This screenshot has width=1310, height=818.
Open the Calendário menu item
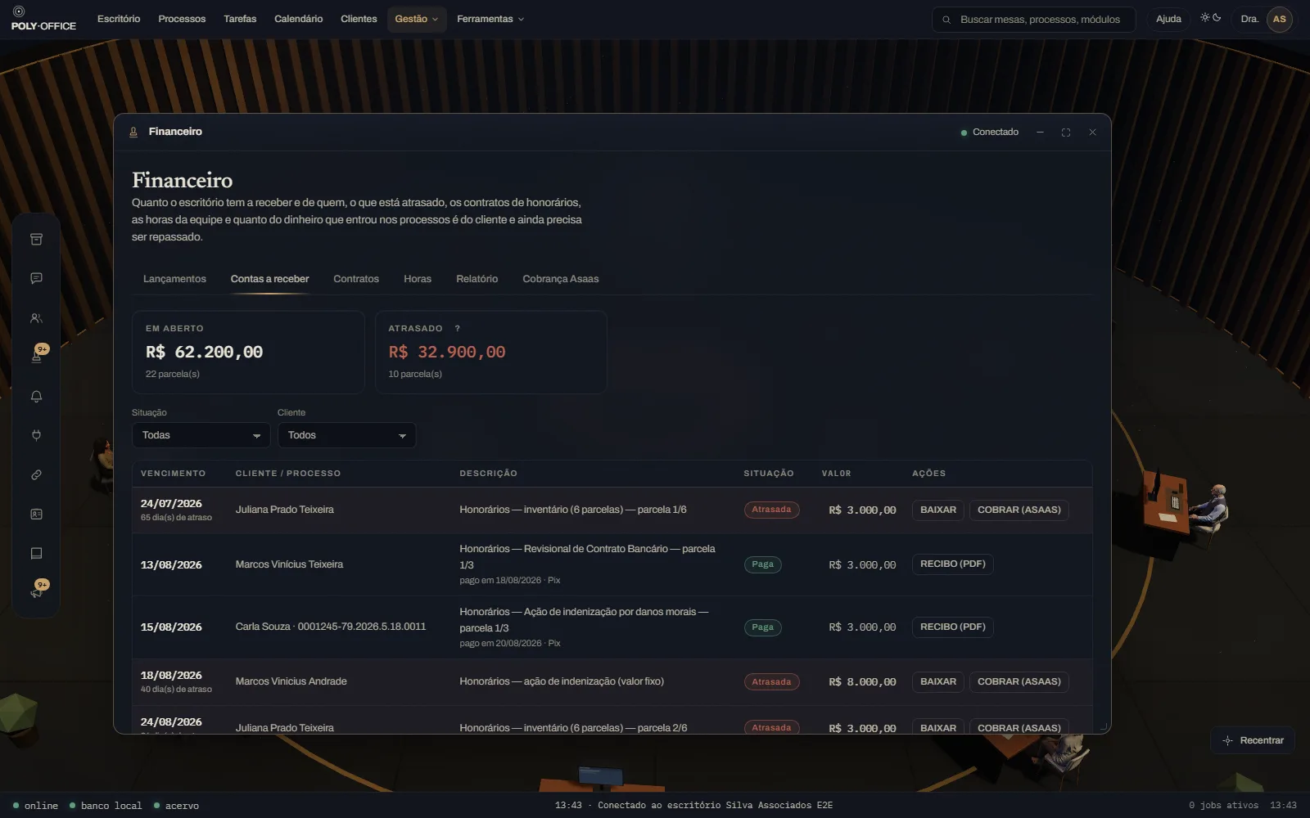(x=298, y=19)
